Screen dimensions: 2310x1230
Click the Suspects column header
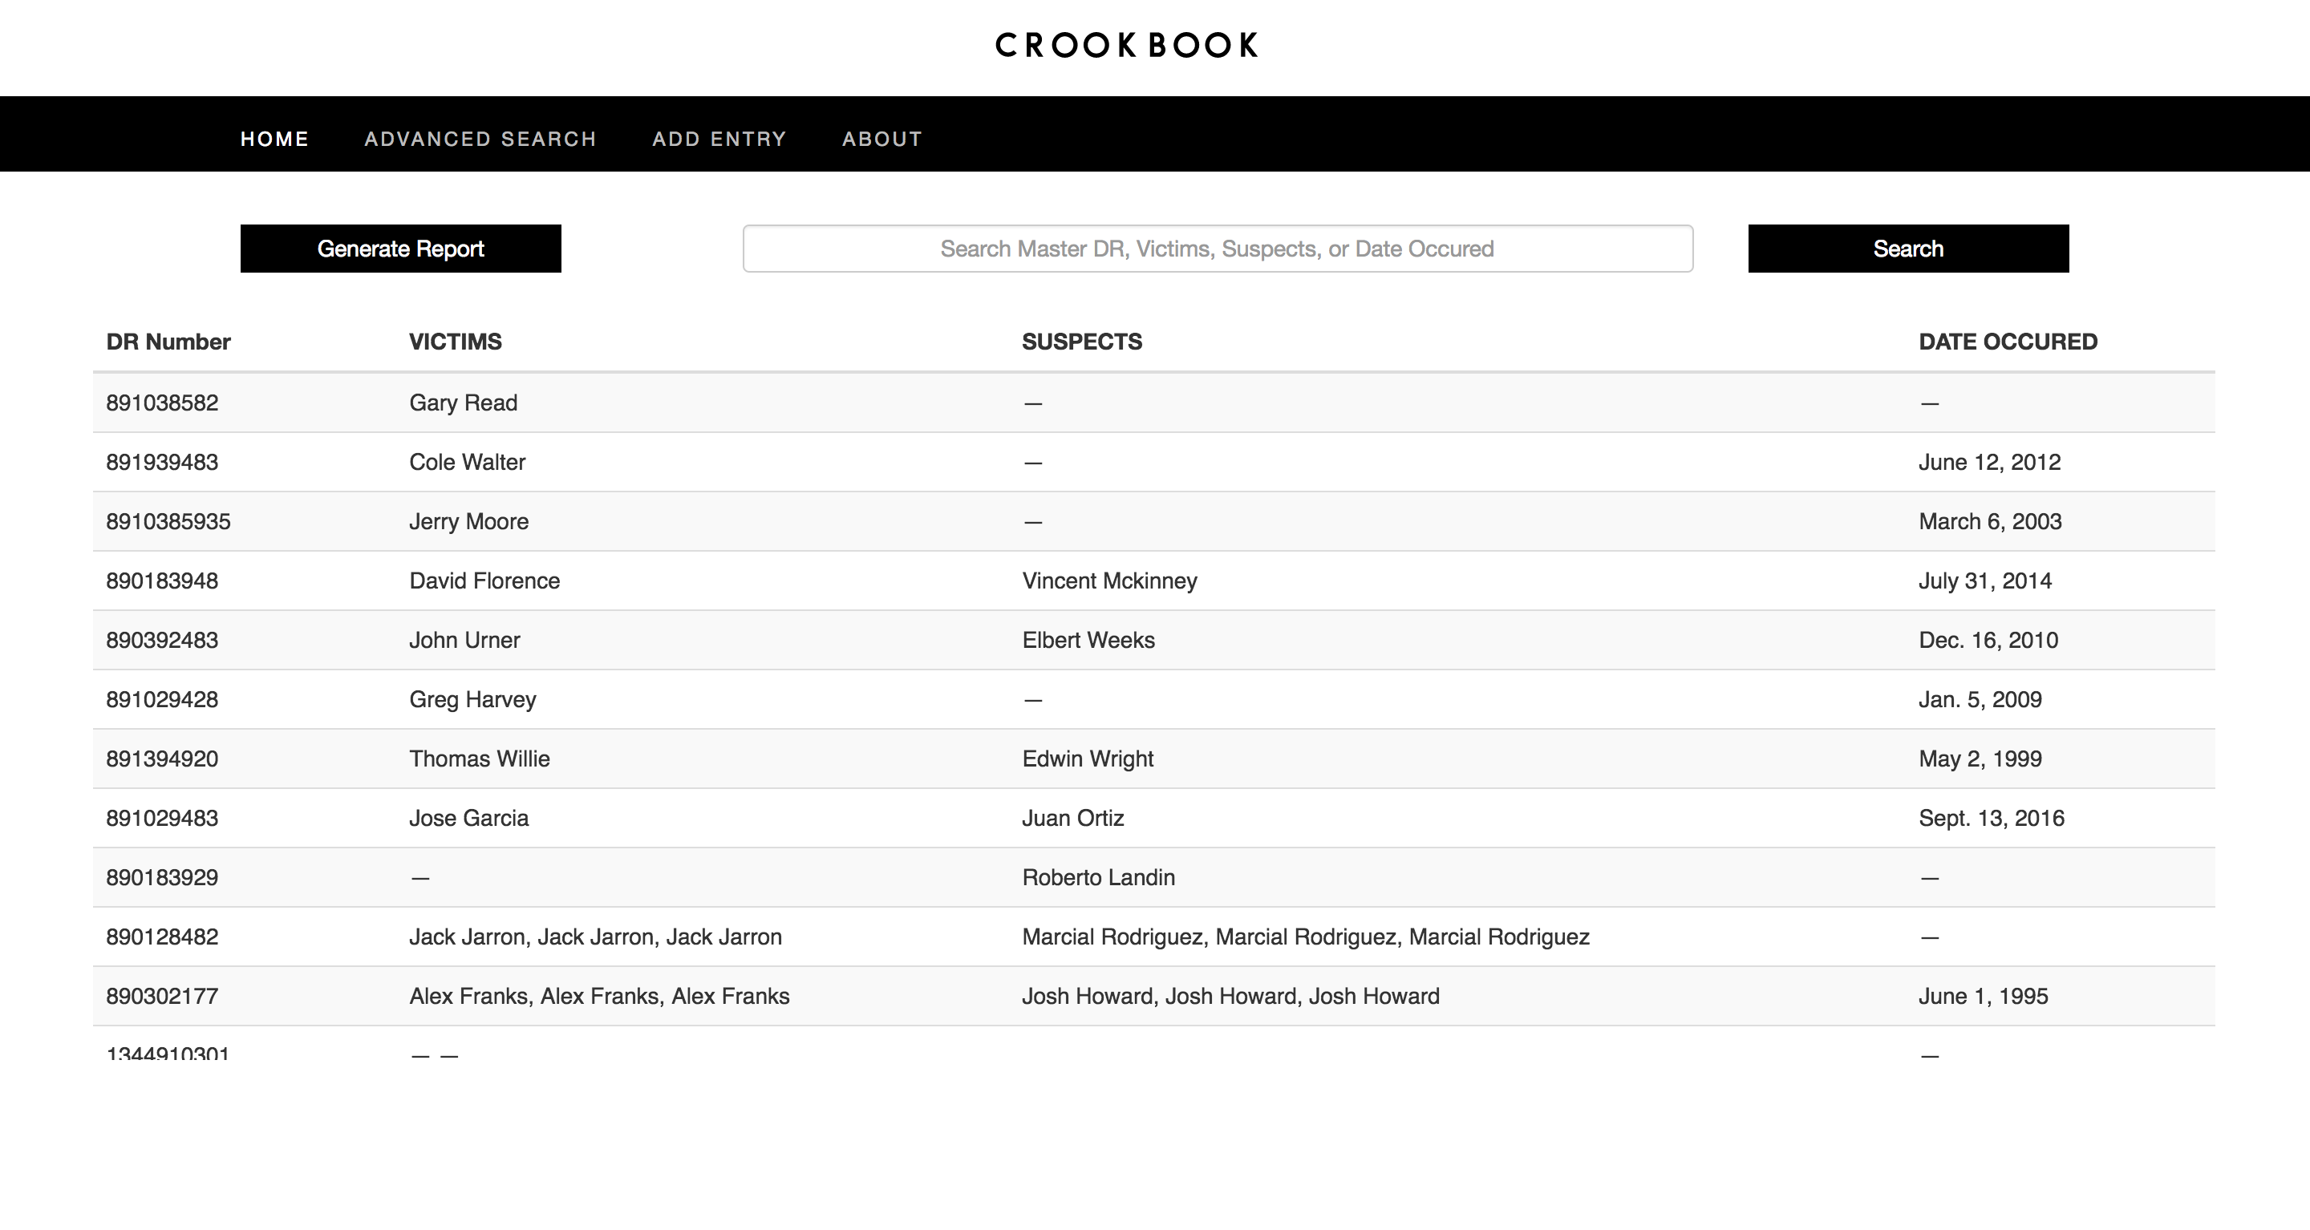point(1081,342)
